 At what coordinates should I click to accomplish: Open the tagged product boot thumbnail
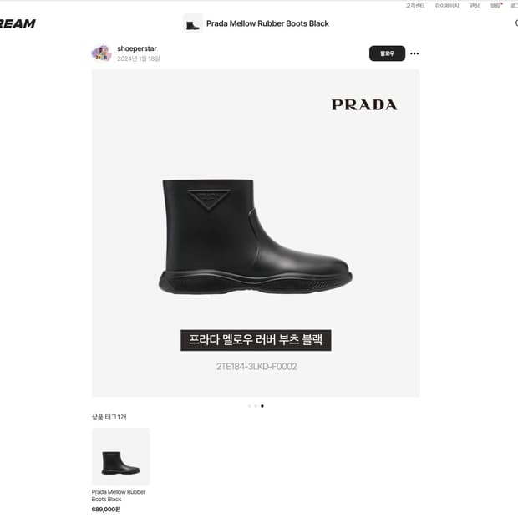[120, 456]
